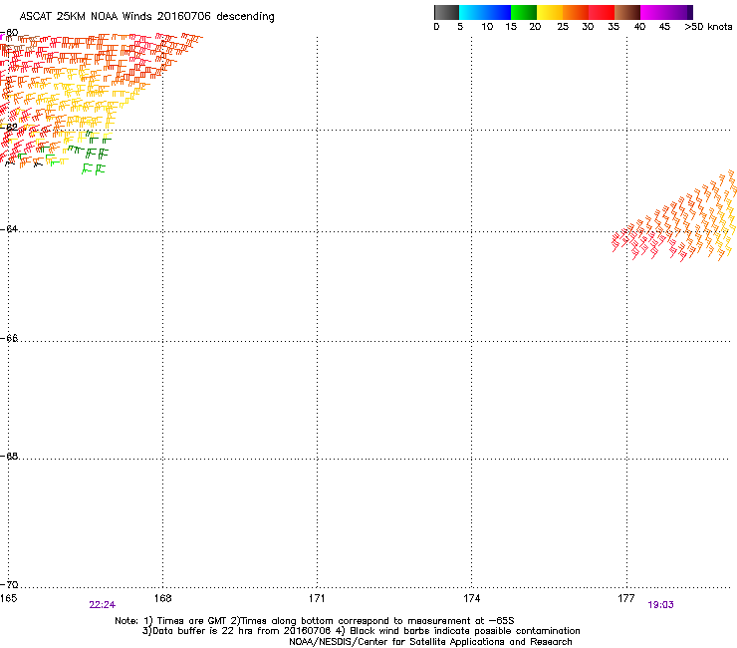Image resolution: width=737 pixels, height=648 pixels.
Task: Click the '-66' latitude label
Action: [9, 338]
